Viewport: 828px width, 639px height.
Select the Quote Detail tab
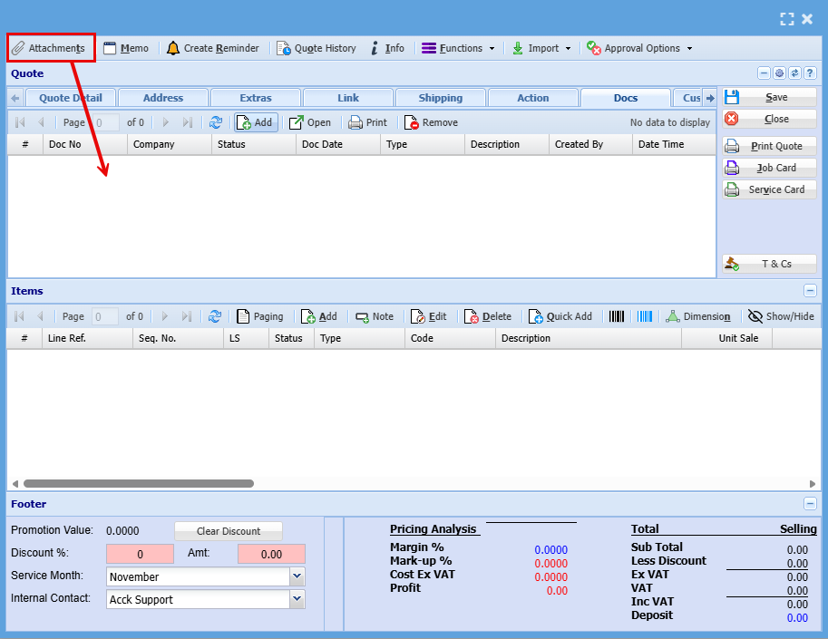click(71, 98)
